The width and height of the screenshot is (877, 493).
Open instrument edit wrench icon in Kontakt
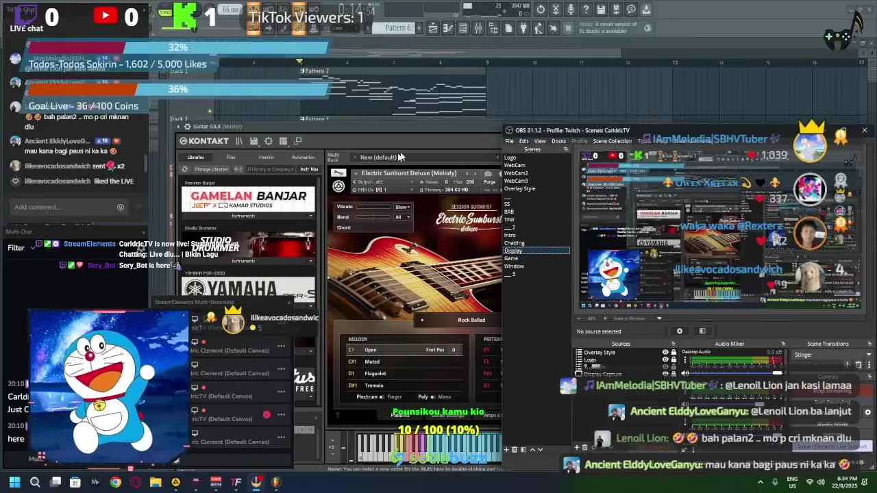coord(338,173)
